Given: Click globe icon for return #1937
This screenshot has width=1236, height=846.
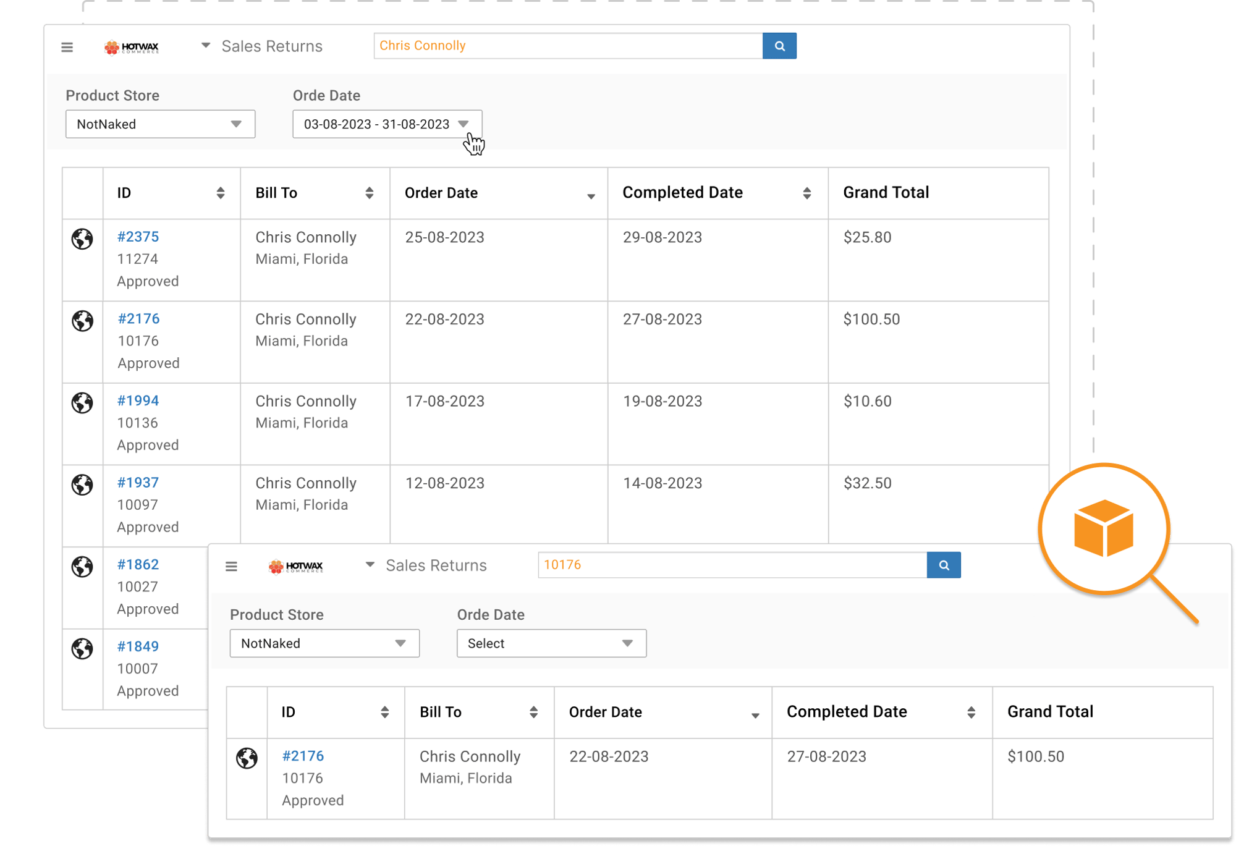Looking at the screenshot, I should click(82, 484).
